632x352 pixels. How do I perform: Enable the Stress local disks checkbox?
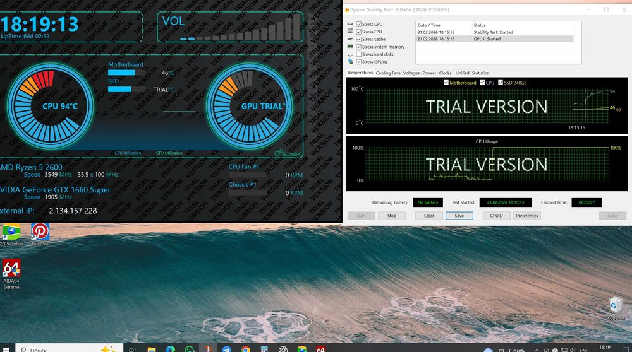[359, 54]
